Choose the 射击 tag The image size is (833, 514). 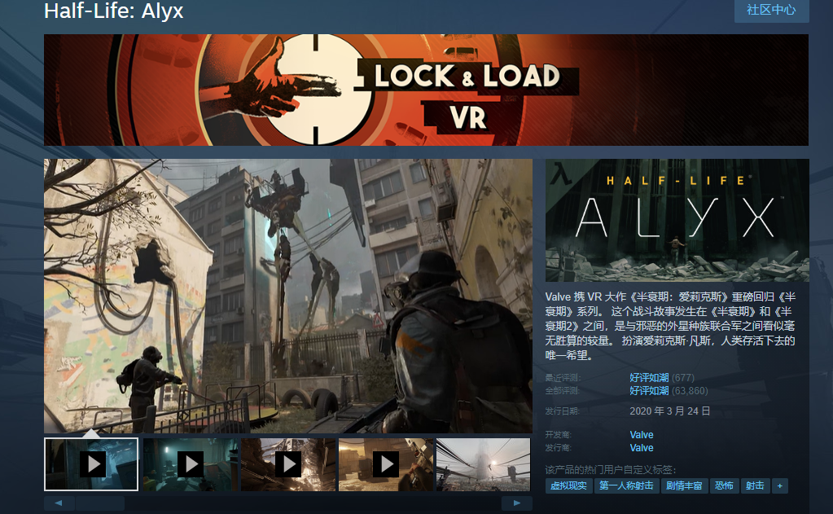755,485
